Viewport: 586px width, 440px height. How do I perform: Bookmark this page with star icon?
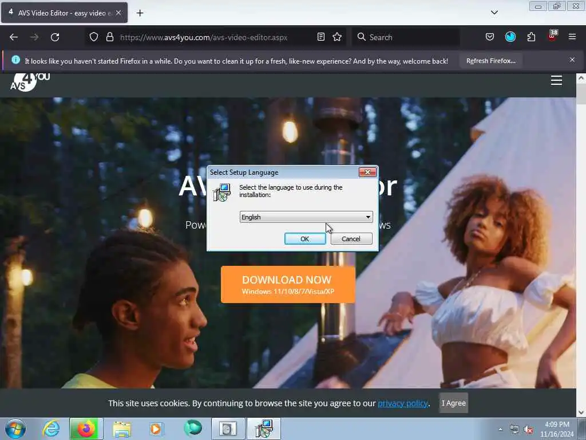point(337,37)
